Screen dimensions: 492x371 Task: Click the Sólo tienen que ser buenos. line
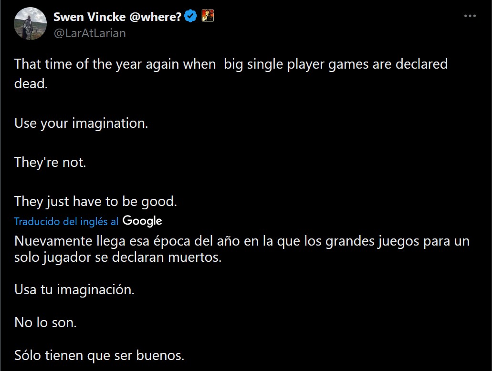(99, 356)
